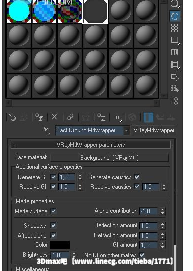The image size is (193, 271).
Task: Click Show Map in Viewport icon
Action: coord(132,117)
